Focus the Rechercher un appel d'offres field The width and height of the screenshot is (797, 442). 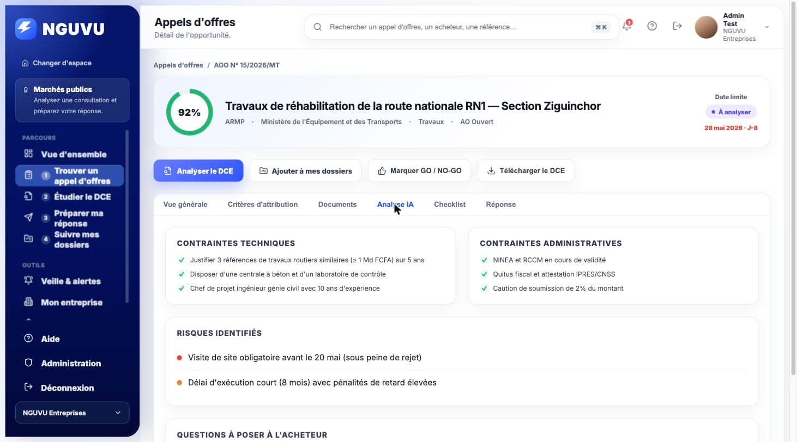(x=462, y=27)
